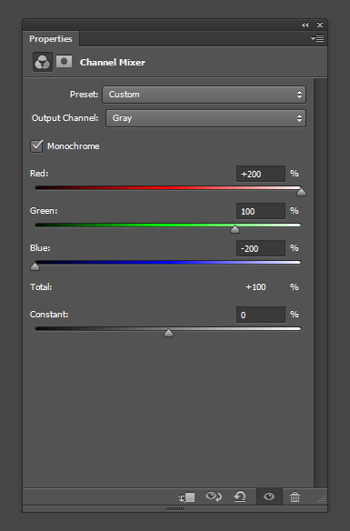Screen dimensions: 350x531
Task: Close the Properties panel
Action: pos(320,25)
